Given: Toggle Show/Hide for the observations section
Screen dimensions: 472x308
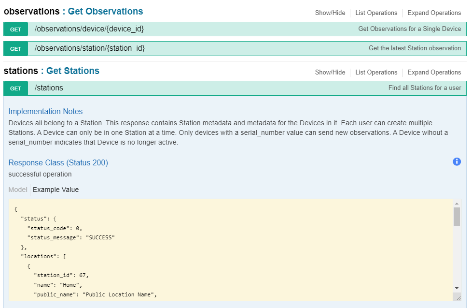Looking at the screenshot, I should [x=330, y=13].
